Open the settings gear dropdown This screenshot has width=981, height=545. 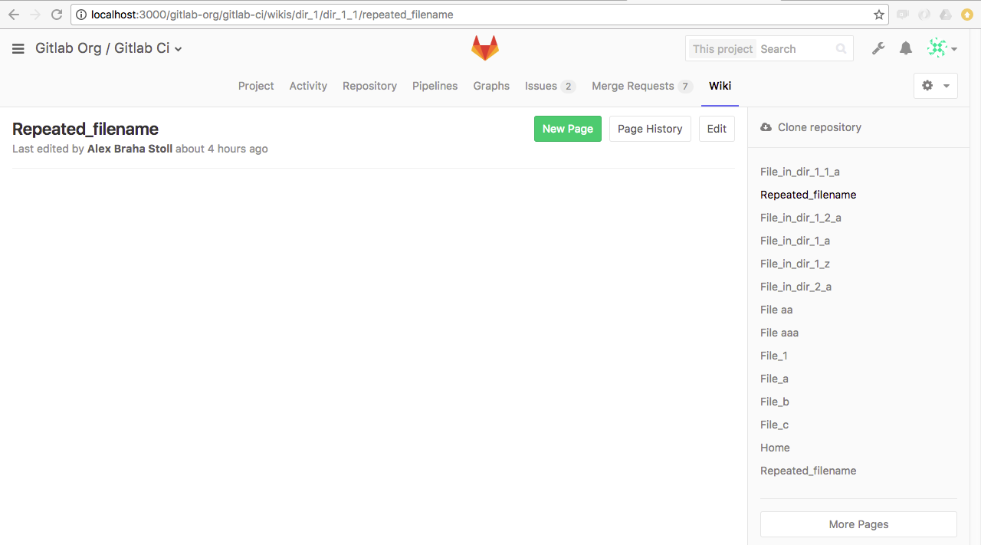[x=935, y=86]
